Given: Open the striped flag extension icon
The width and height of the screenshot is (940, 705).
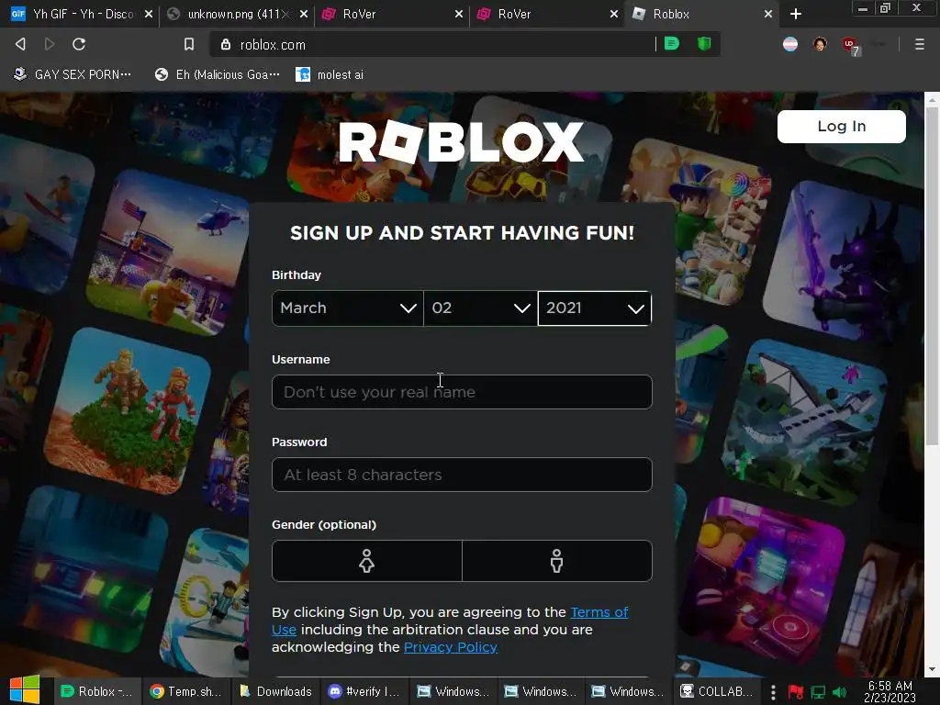Looking at the screenshot, I should (790, 44).
